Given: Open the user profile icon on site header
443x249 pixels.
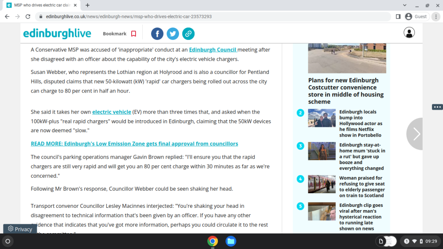Looking at the screenshot, I should [409, 33].
